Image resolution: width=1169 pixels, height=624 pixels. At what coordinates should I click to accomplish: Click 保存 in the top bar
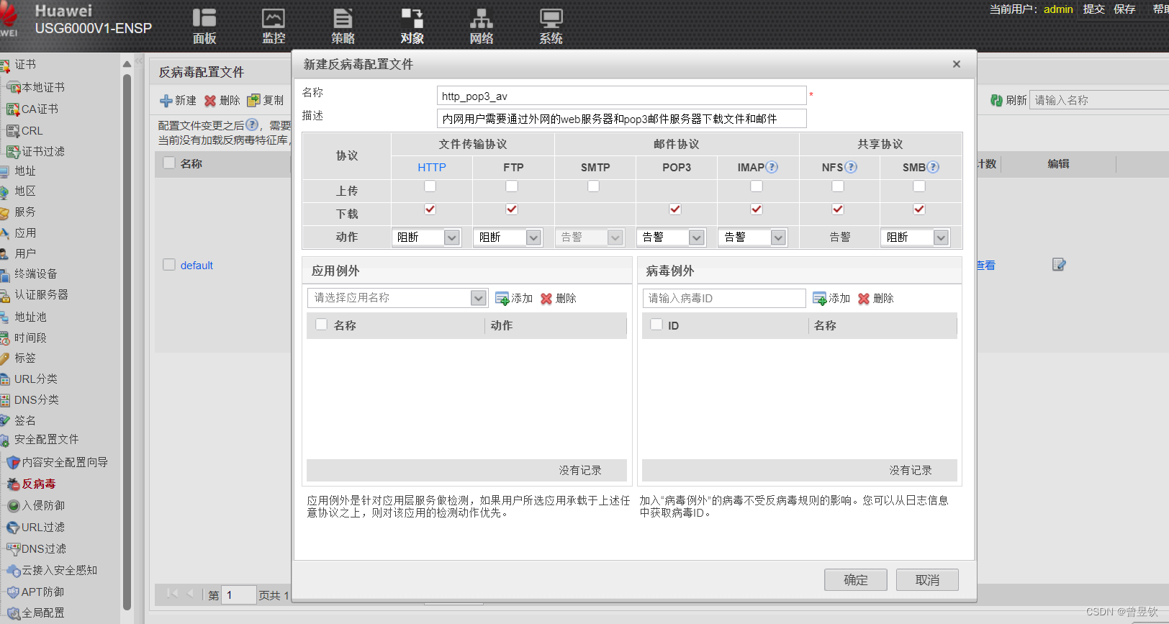pyautogui.click(x=1124, y=9)
